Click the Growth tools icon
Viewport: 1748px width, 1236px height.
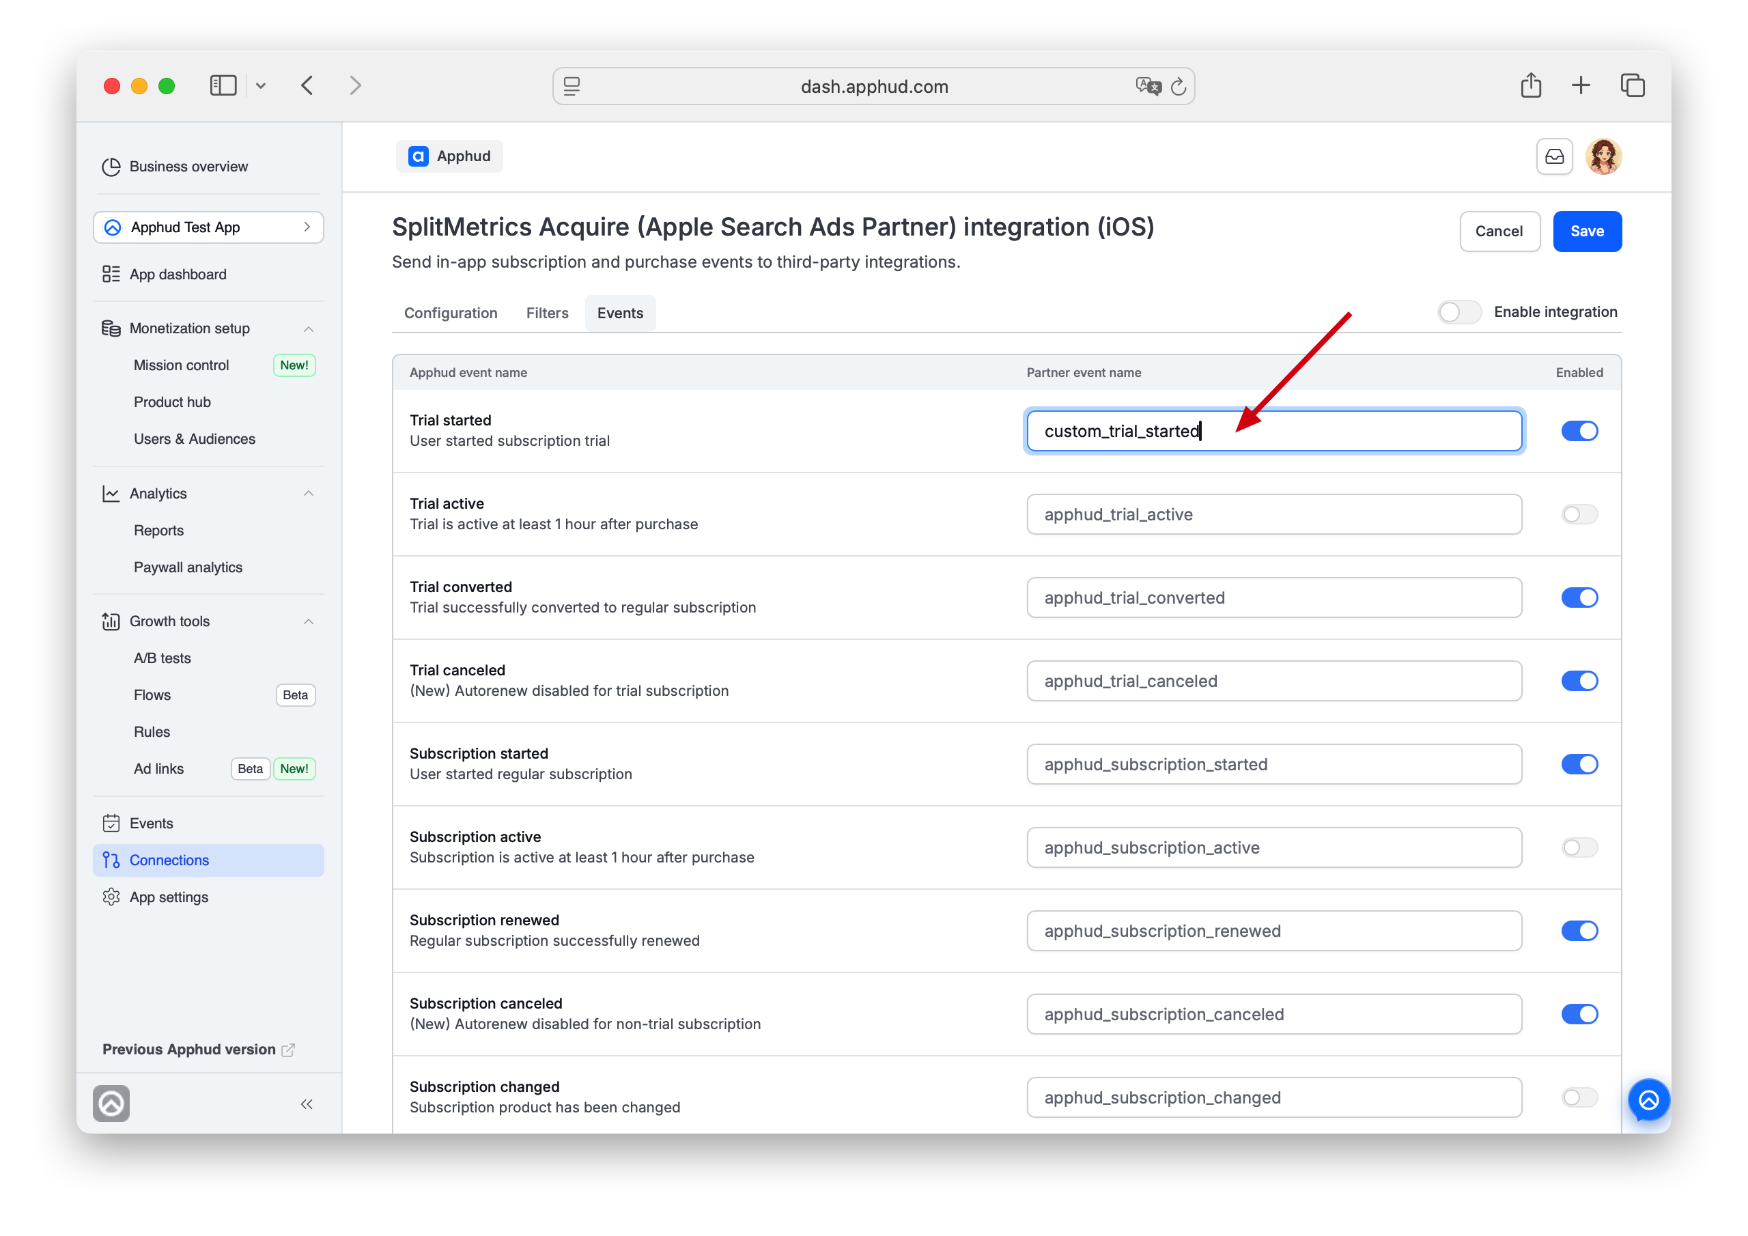pos(111,622)
